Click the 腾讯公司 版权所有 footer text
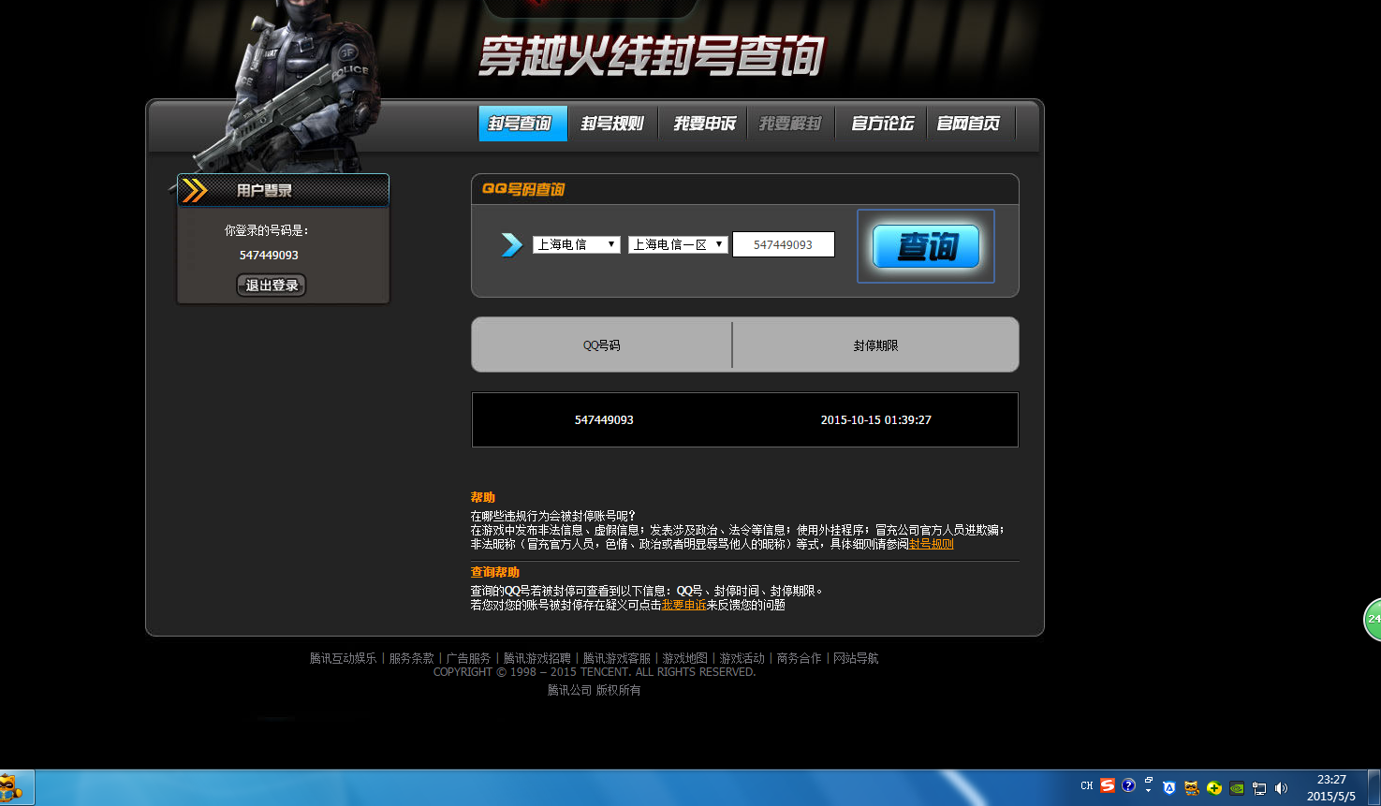This screenshot has width=1381, height=806. pos(595,690)
